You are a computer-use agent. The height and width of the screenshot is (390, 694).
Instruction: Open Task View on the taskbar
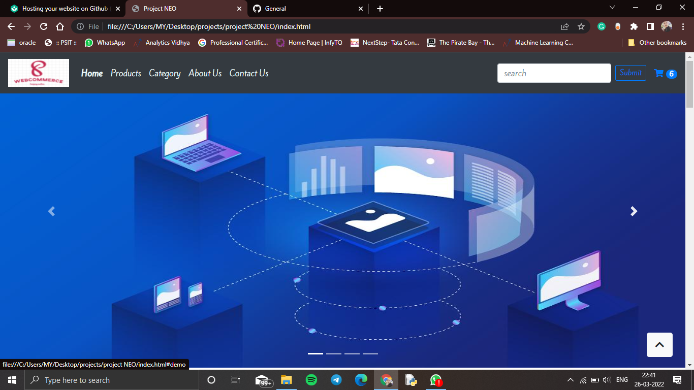(236, 380)
